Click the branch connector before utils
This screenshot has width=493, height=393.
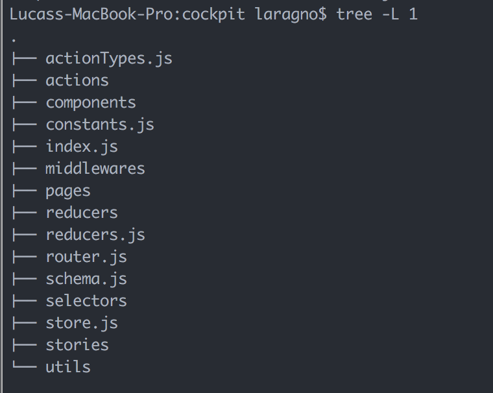[25, 366]
